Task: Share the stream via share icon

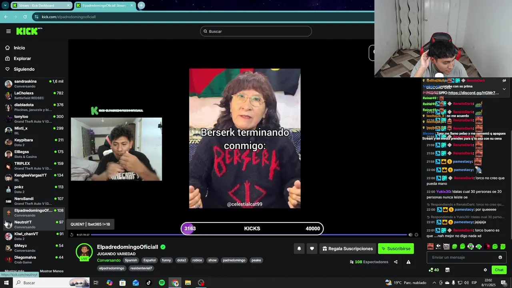Action: (x=396, y=262)
